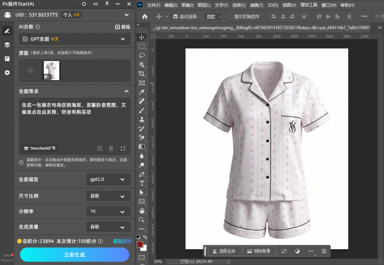Select the Blur tool
This screenshot has width=384, height=265.
[x=141, y=156]
